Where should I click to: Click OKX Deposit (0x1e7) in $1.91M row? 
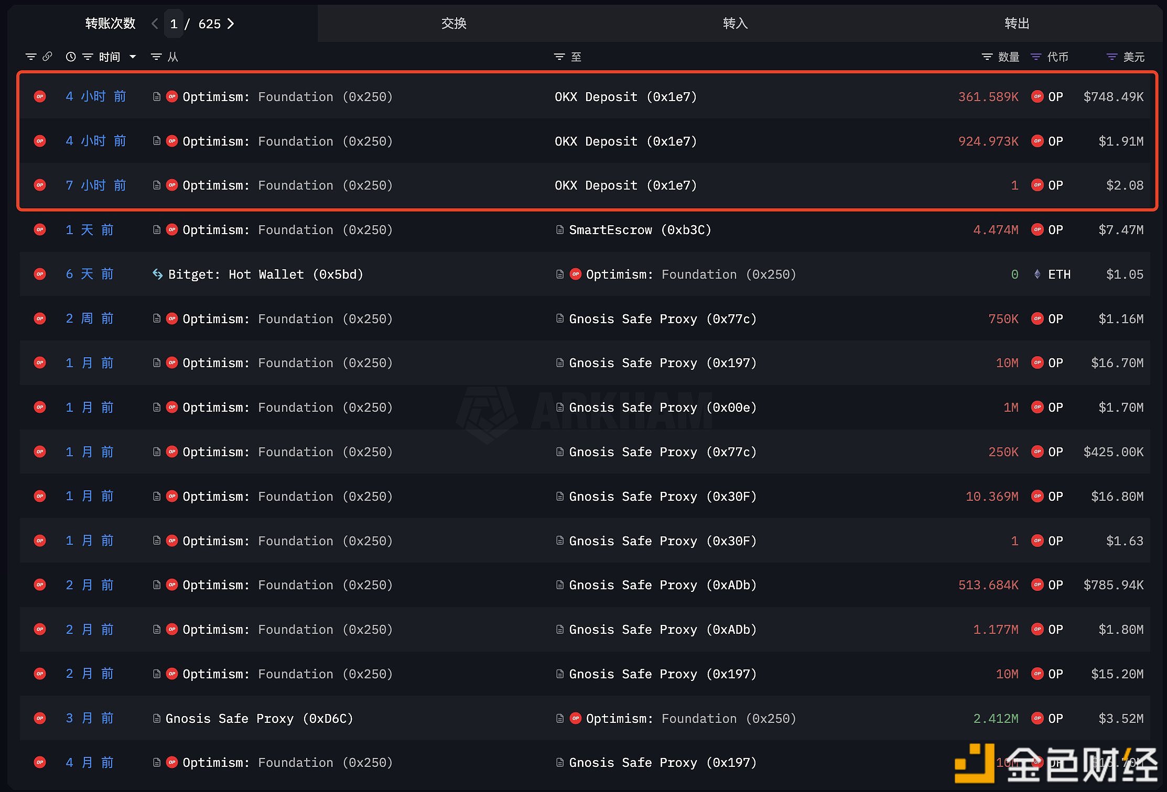pyautogui.click(x=626, y=141)
